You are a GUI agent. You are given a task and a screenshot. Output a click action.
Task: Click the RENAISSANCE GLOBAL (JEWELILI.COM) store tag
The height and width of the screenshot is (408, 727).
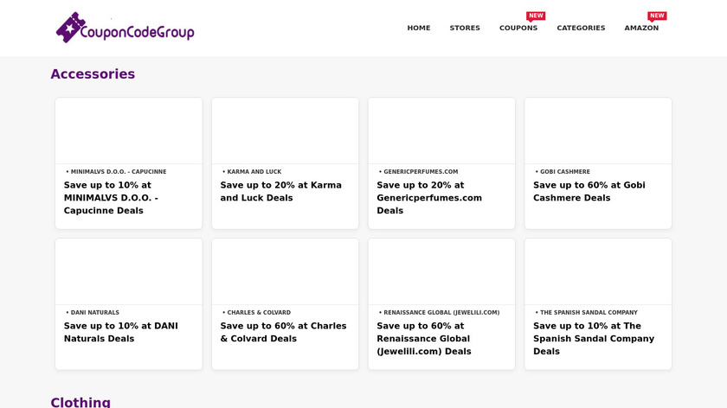pyautogui.click(x=441, y=313)
